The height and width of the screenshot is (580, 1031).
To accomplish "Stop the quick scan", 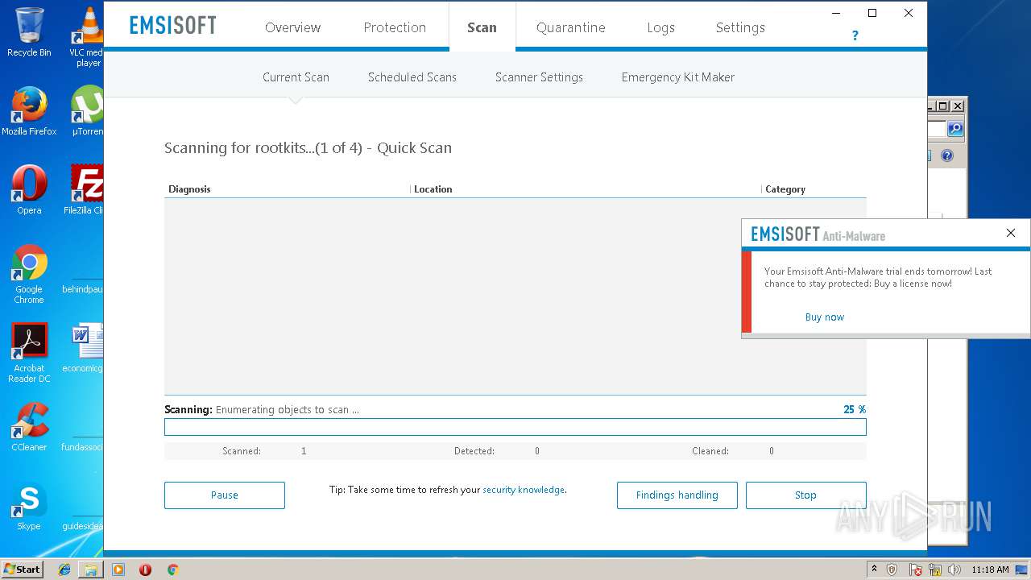I will tap(805, 495).
